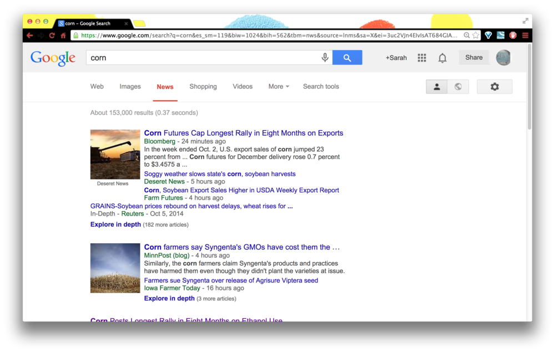Viewport: 555px width, 353px height.
Task: Click the Bloomberg source name
Action: click(x=160, y=141)
